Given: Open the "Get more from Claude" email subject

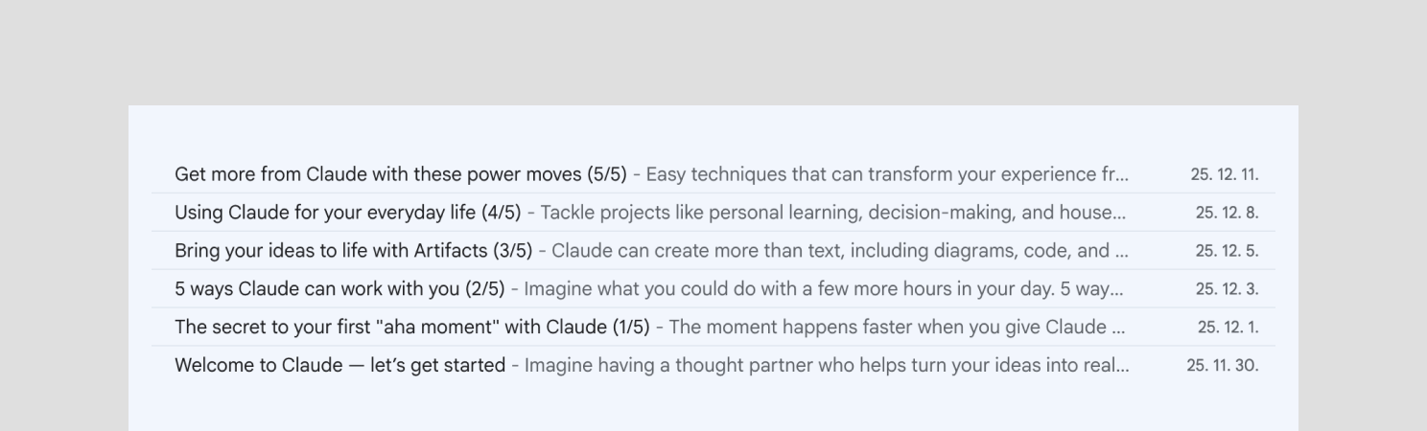Looking at the screenshot, I should pyautogui.click(x=400, y=174).
